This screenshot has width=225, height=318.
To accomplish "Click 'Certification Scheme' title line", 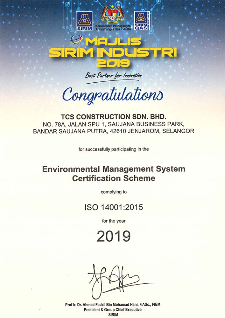I will [114, 178].
